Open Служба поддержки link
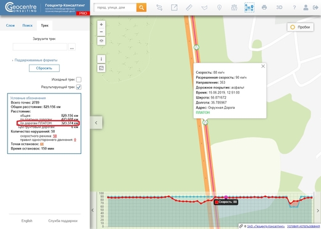 coord(63,221)
